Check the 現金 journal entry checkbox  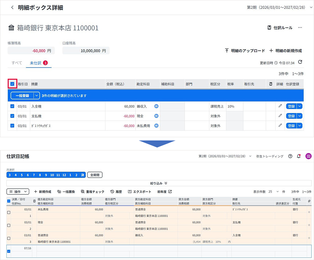[x=9, y=225]
